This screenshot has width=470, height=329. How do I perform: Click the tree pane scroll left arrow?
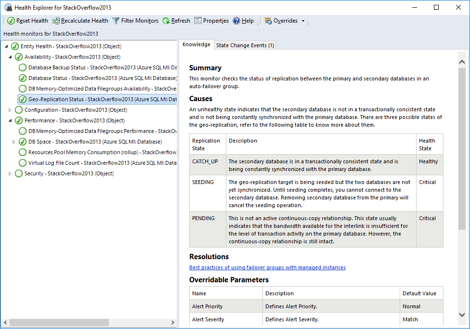(5, 322)
